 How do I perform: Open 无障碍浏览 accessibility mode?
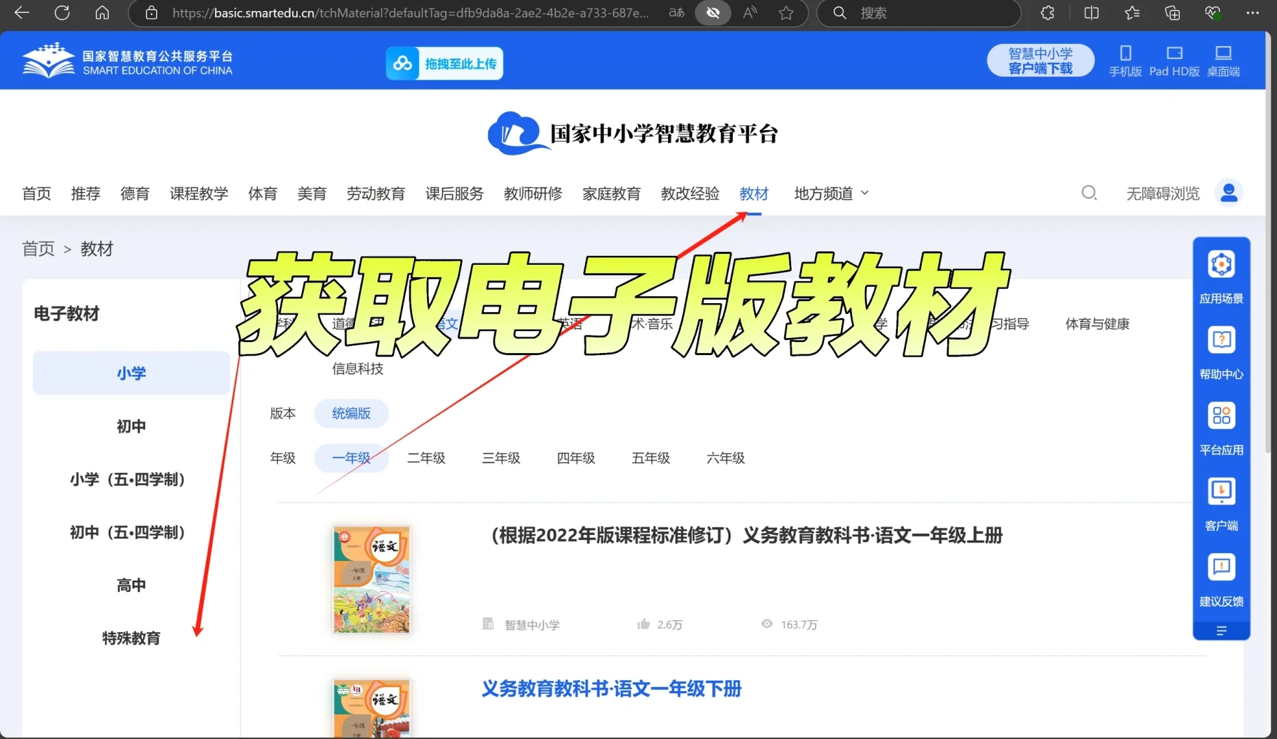coord(1163,194)
